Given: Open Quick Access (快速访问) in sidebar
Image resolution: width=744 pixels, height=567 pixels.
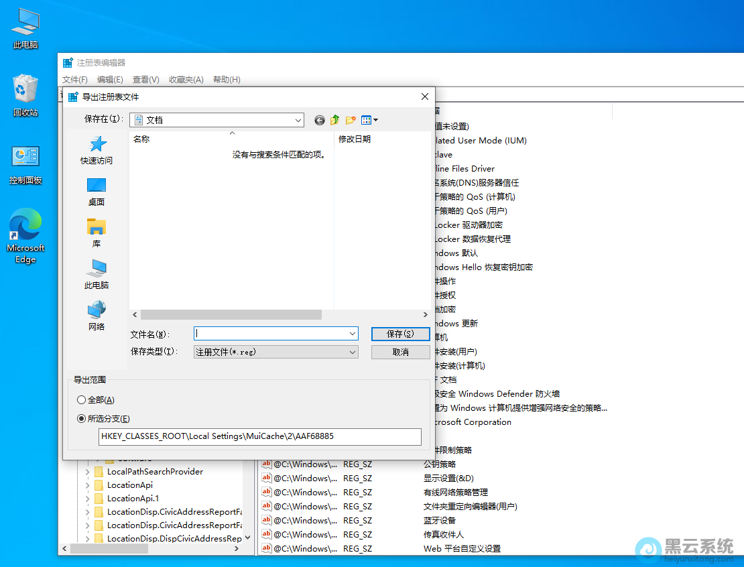Looking at the screenshot, I should click(x=97, y=150).
